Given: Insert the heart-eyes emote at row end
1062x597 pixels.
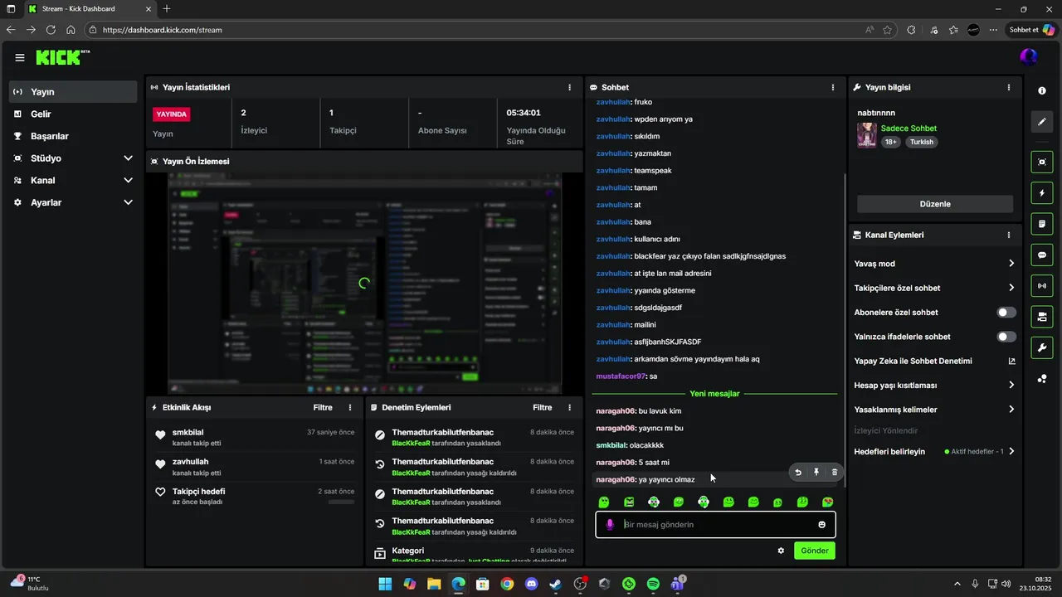Looking at the screenshot, I should click(x=827, y=502).
